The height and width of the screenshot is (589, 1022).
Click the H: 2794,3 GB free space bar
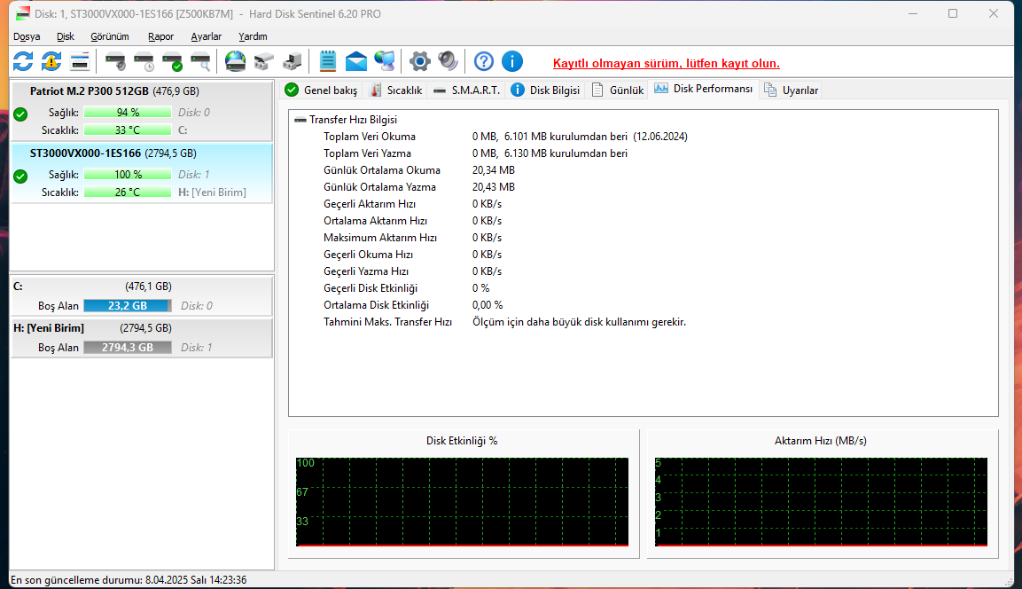128,347
